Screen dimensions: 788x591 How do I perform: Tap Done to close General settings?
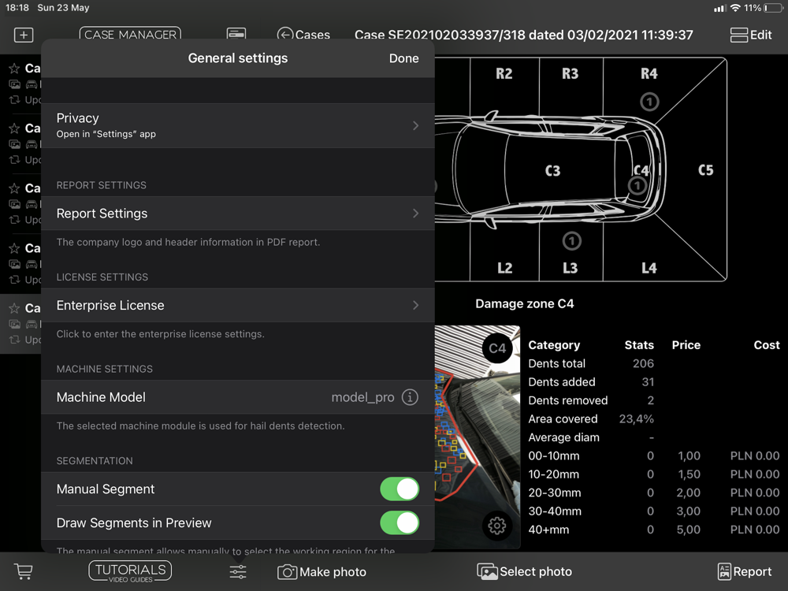pyautogui.click(x=403, y=58)
